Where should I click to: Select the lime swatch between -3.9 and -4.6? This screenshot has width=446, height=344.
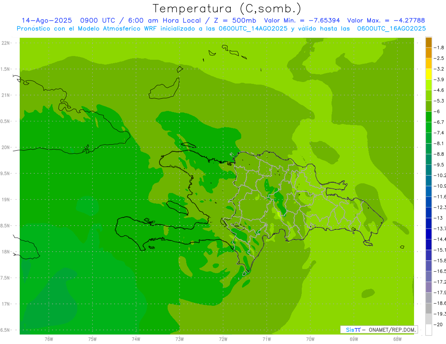click(429, 85)
